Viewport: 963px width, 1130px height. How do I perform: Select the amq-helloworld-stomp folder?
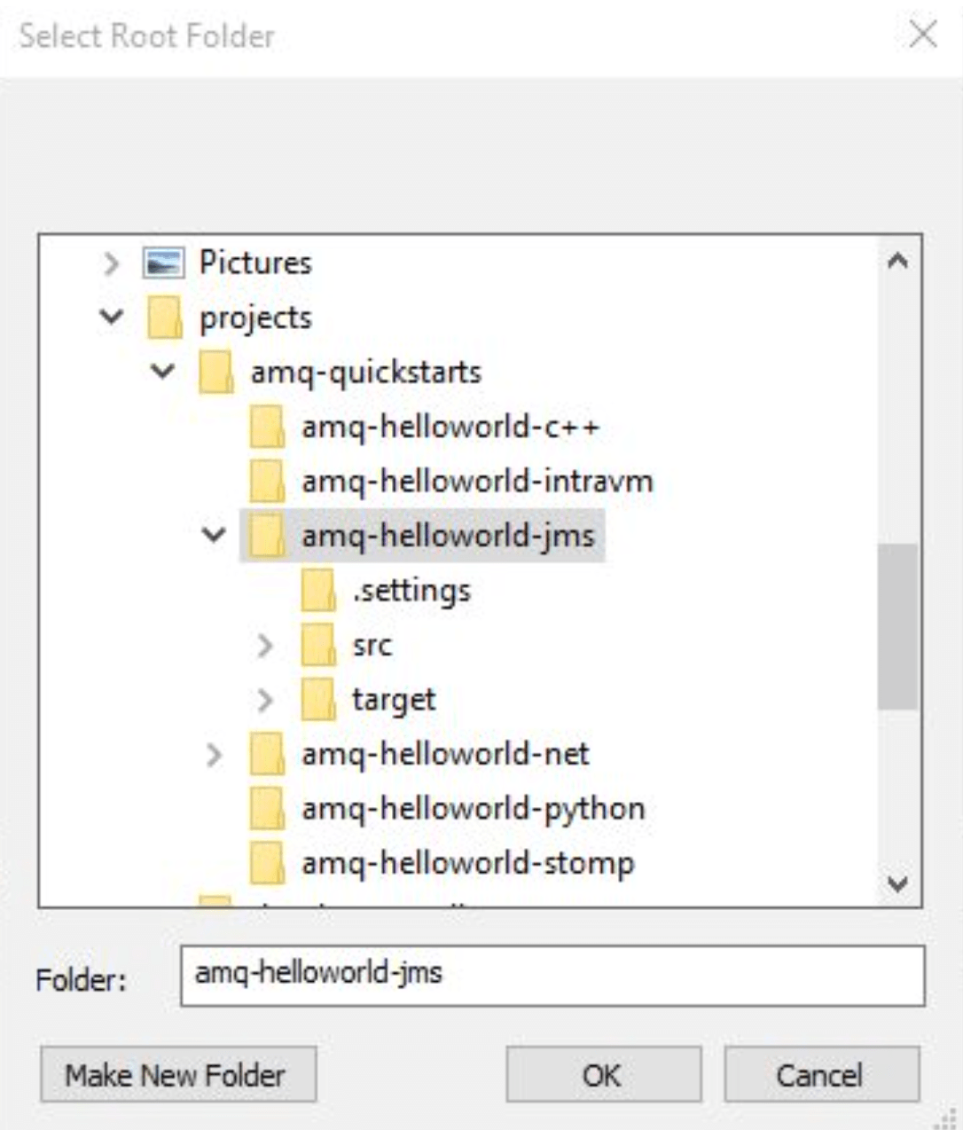(x=467, y=863)
